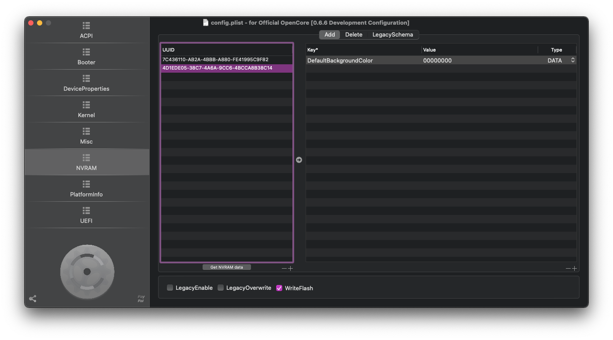
Task: Open the Booter section in sidebar
Action: (86, 56)
